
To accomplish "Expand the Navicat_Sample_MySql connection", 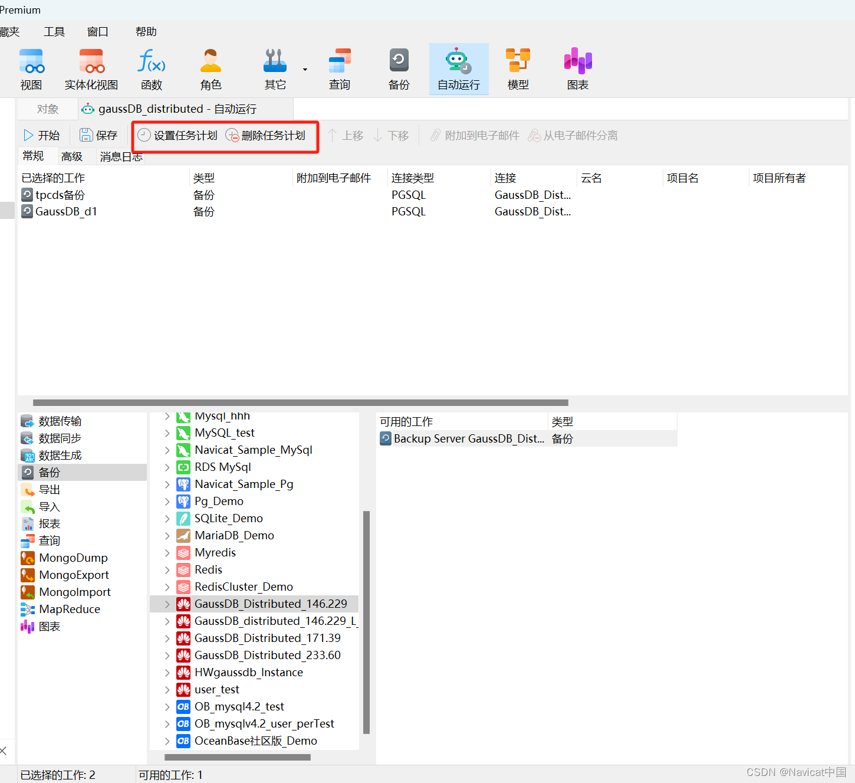I will tap(167, 450).
